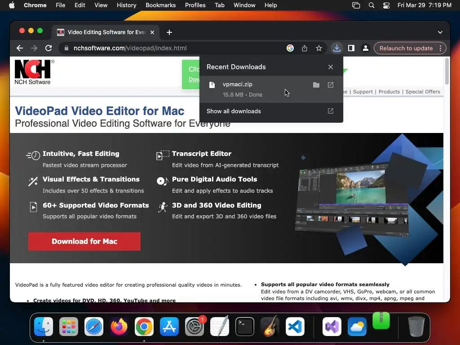The height and width of the screenshot is (345, 460).
Task: Open the Profiles menu
Action: pyautogui.click(x=195, y=5)
